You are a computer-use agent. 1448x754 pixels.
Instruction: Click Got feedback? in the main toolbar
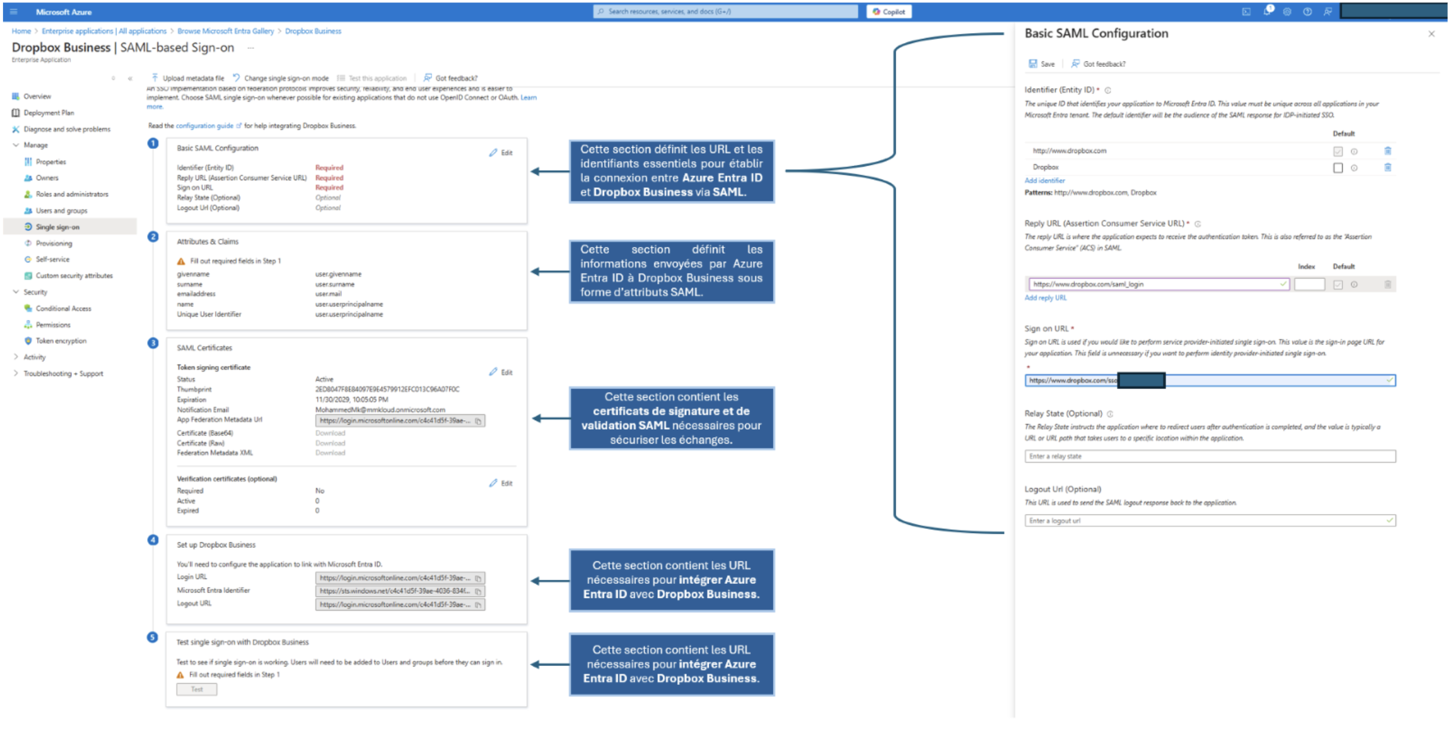click(x=451, y=79)
